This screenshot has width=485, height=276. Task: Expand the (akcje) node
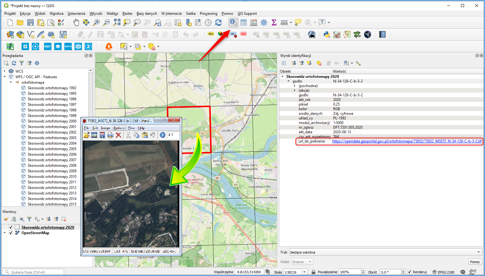click(295, 90)
